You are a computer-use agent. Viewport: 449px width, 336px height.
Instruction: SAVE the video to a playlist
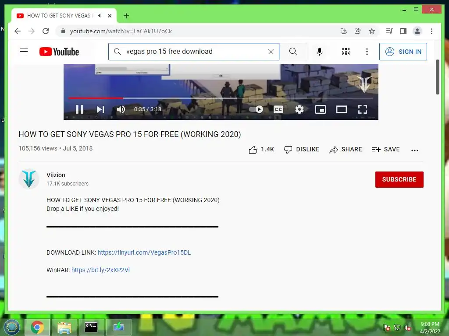click(x=385, y=150)
